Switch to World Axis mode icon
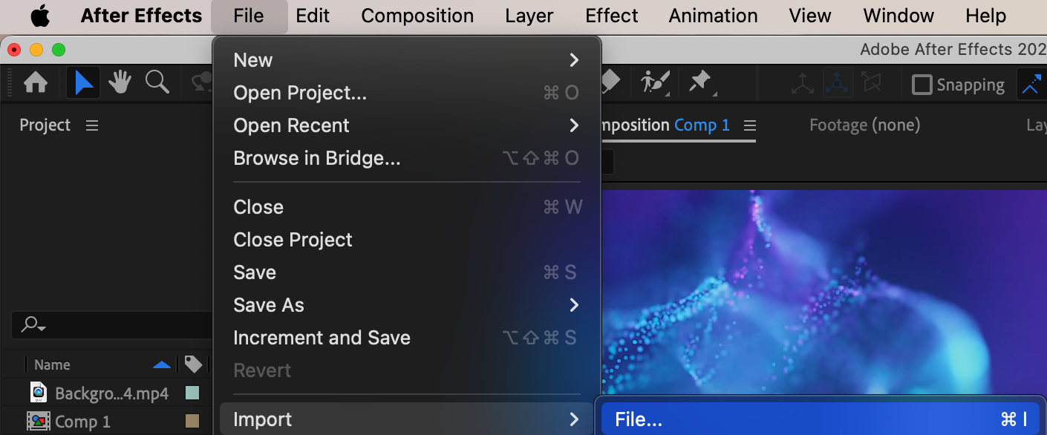This screenshot has height=435, width=1047. tap(838, 84)
